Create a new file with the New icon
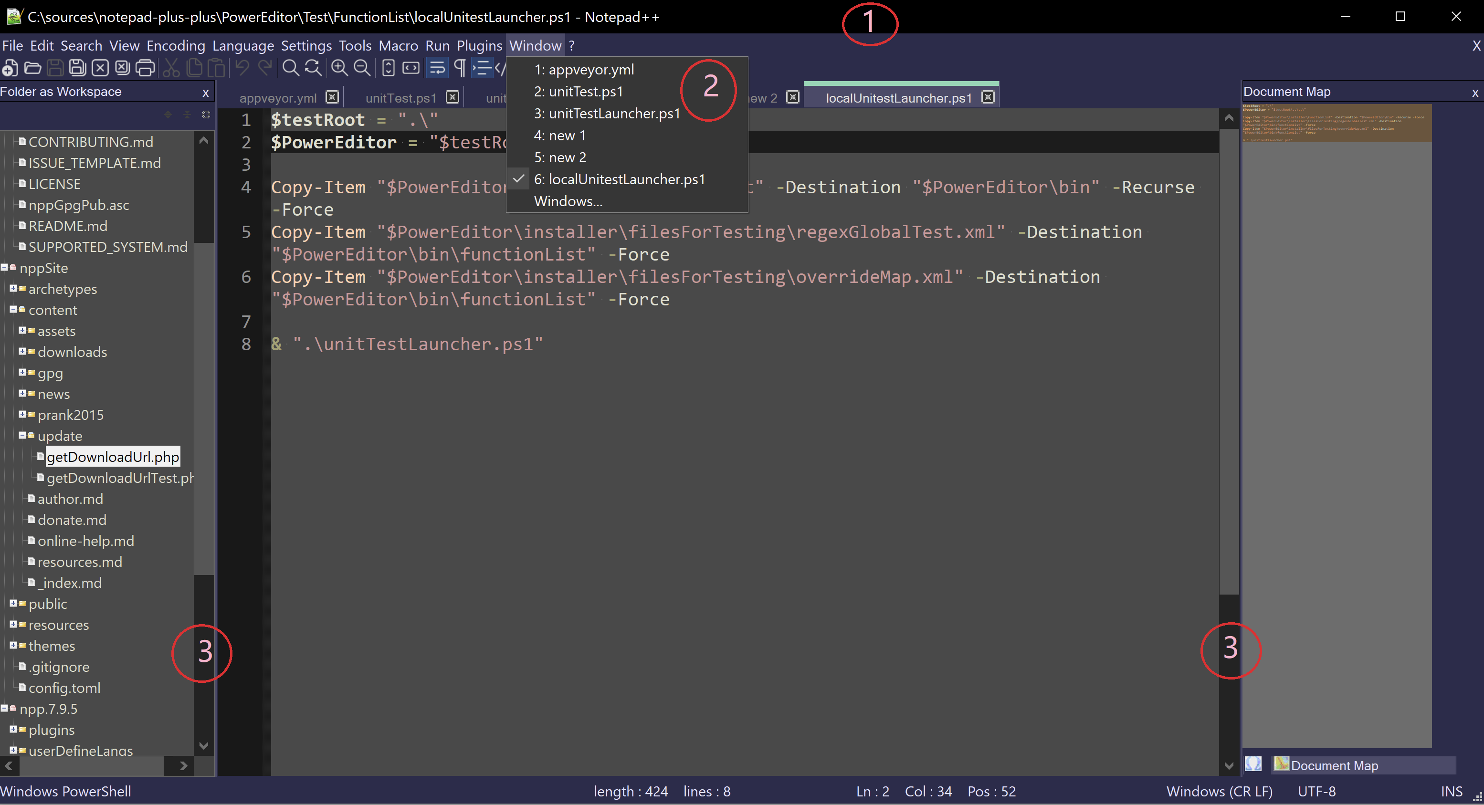 pyautogui.click(x=11, y=67)
